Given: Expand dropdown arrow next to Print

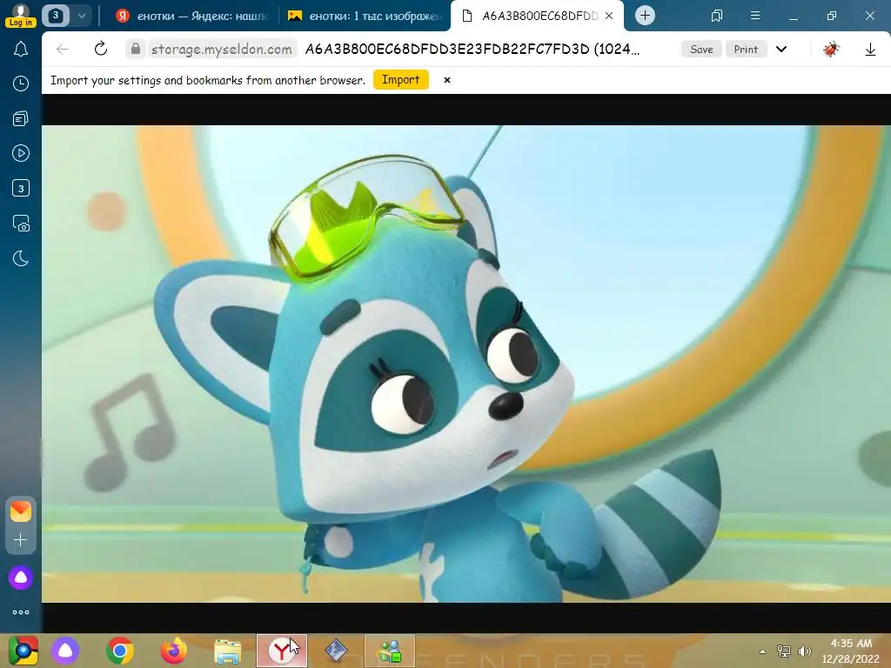Looking at the screenshot, I should click(781, 49).
